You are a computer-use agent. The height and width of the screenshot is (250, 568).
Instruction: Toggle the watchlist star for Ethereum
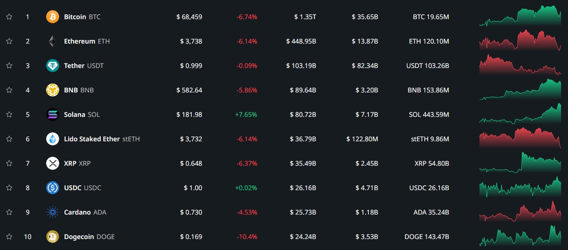point(9,41)
